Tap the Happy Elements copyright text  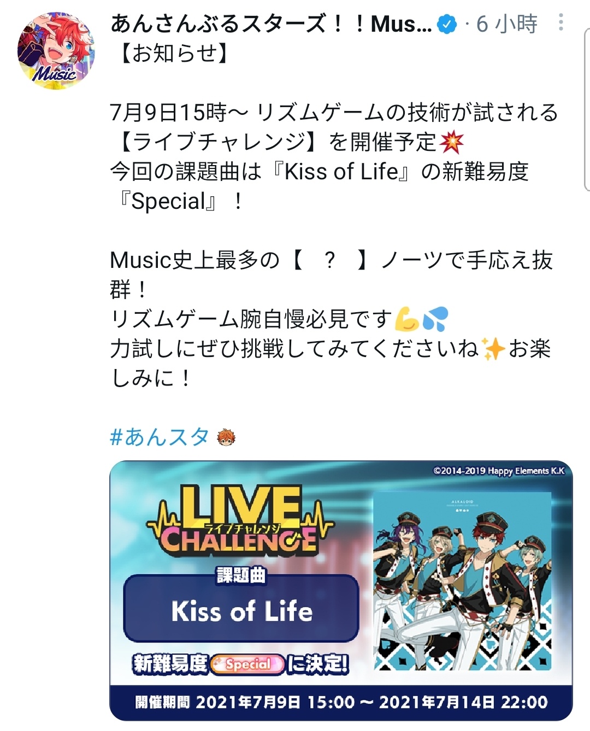[499, 471]
